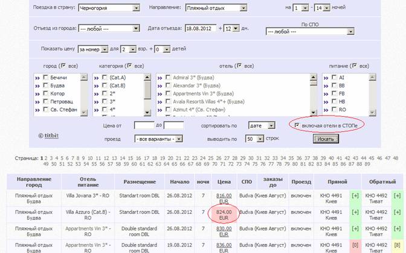Click the titbit copyright logo
Viewport: 406px width, 253px height.
tap(50, 136)
